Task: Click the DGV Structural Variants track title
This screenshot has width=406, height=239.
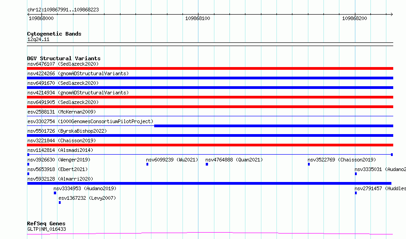Action: 64,58
